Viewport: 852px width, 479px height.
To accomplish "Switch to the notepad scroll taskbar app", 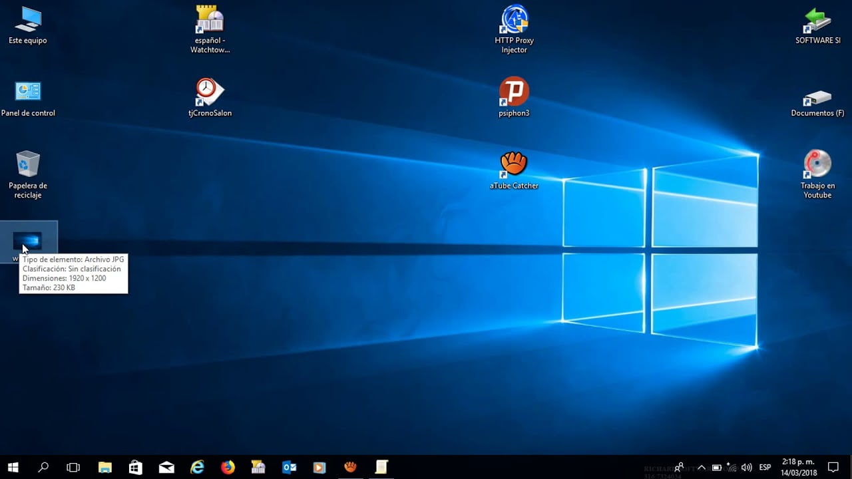I will [x=381, y=467].
